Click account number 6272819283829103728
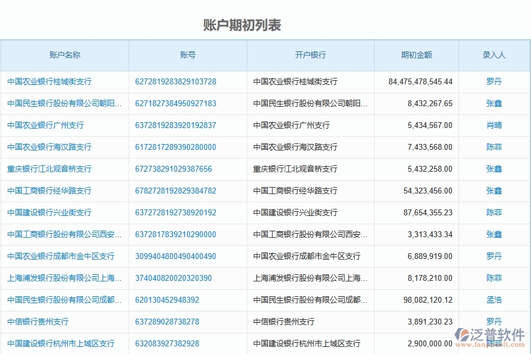The height and width of the screenshot is (354, 531). point(177,81)
